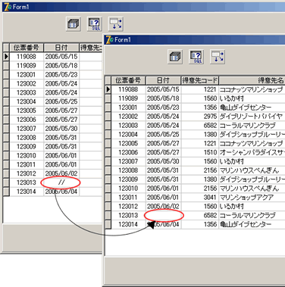
Task: Select cell 123006 in the back window grid
Action: (x=27, y=120)
